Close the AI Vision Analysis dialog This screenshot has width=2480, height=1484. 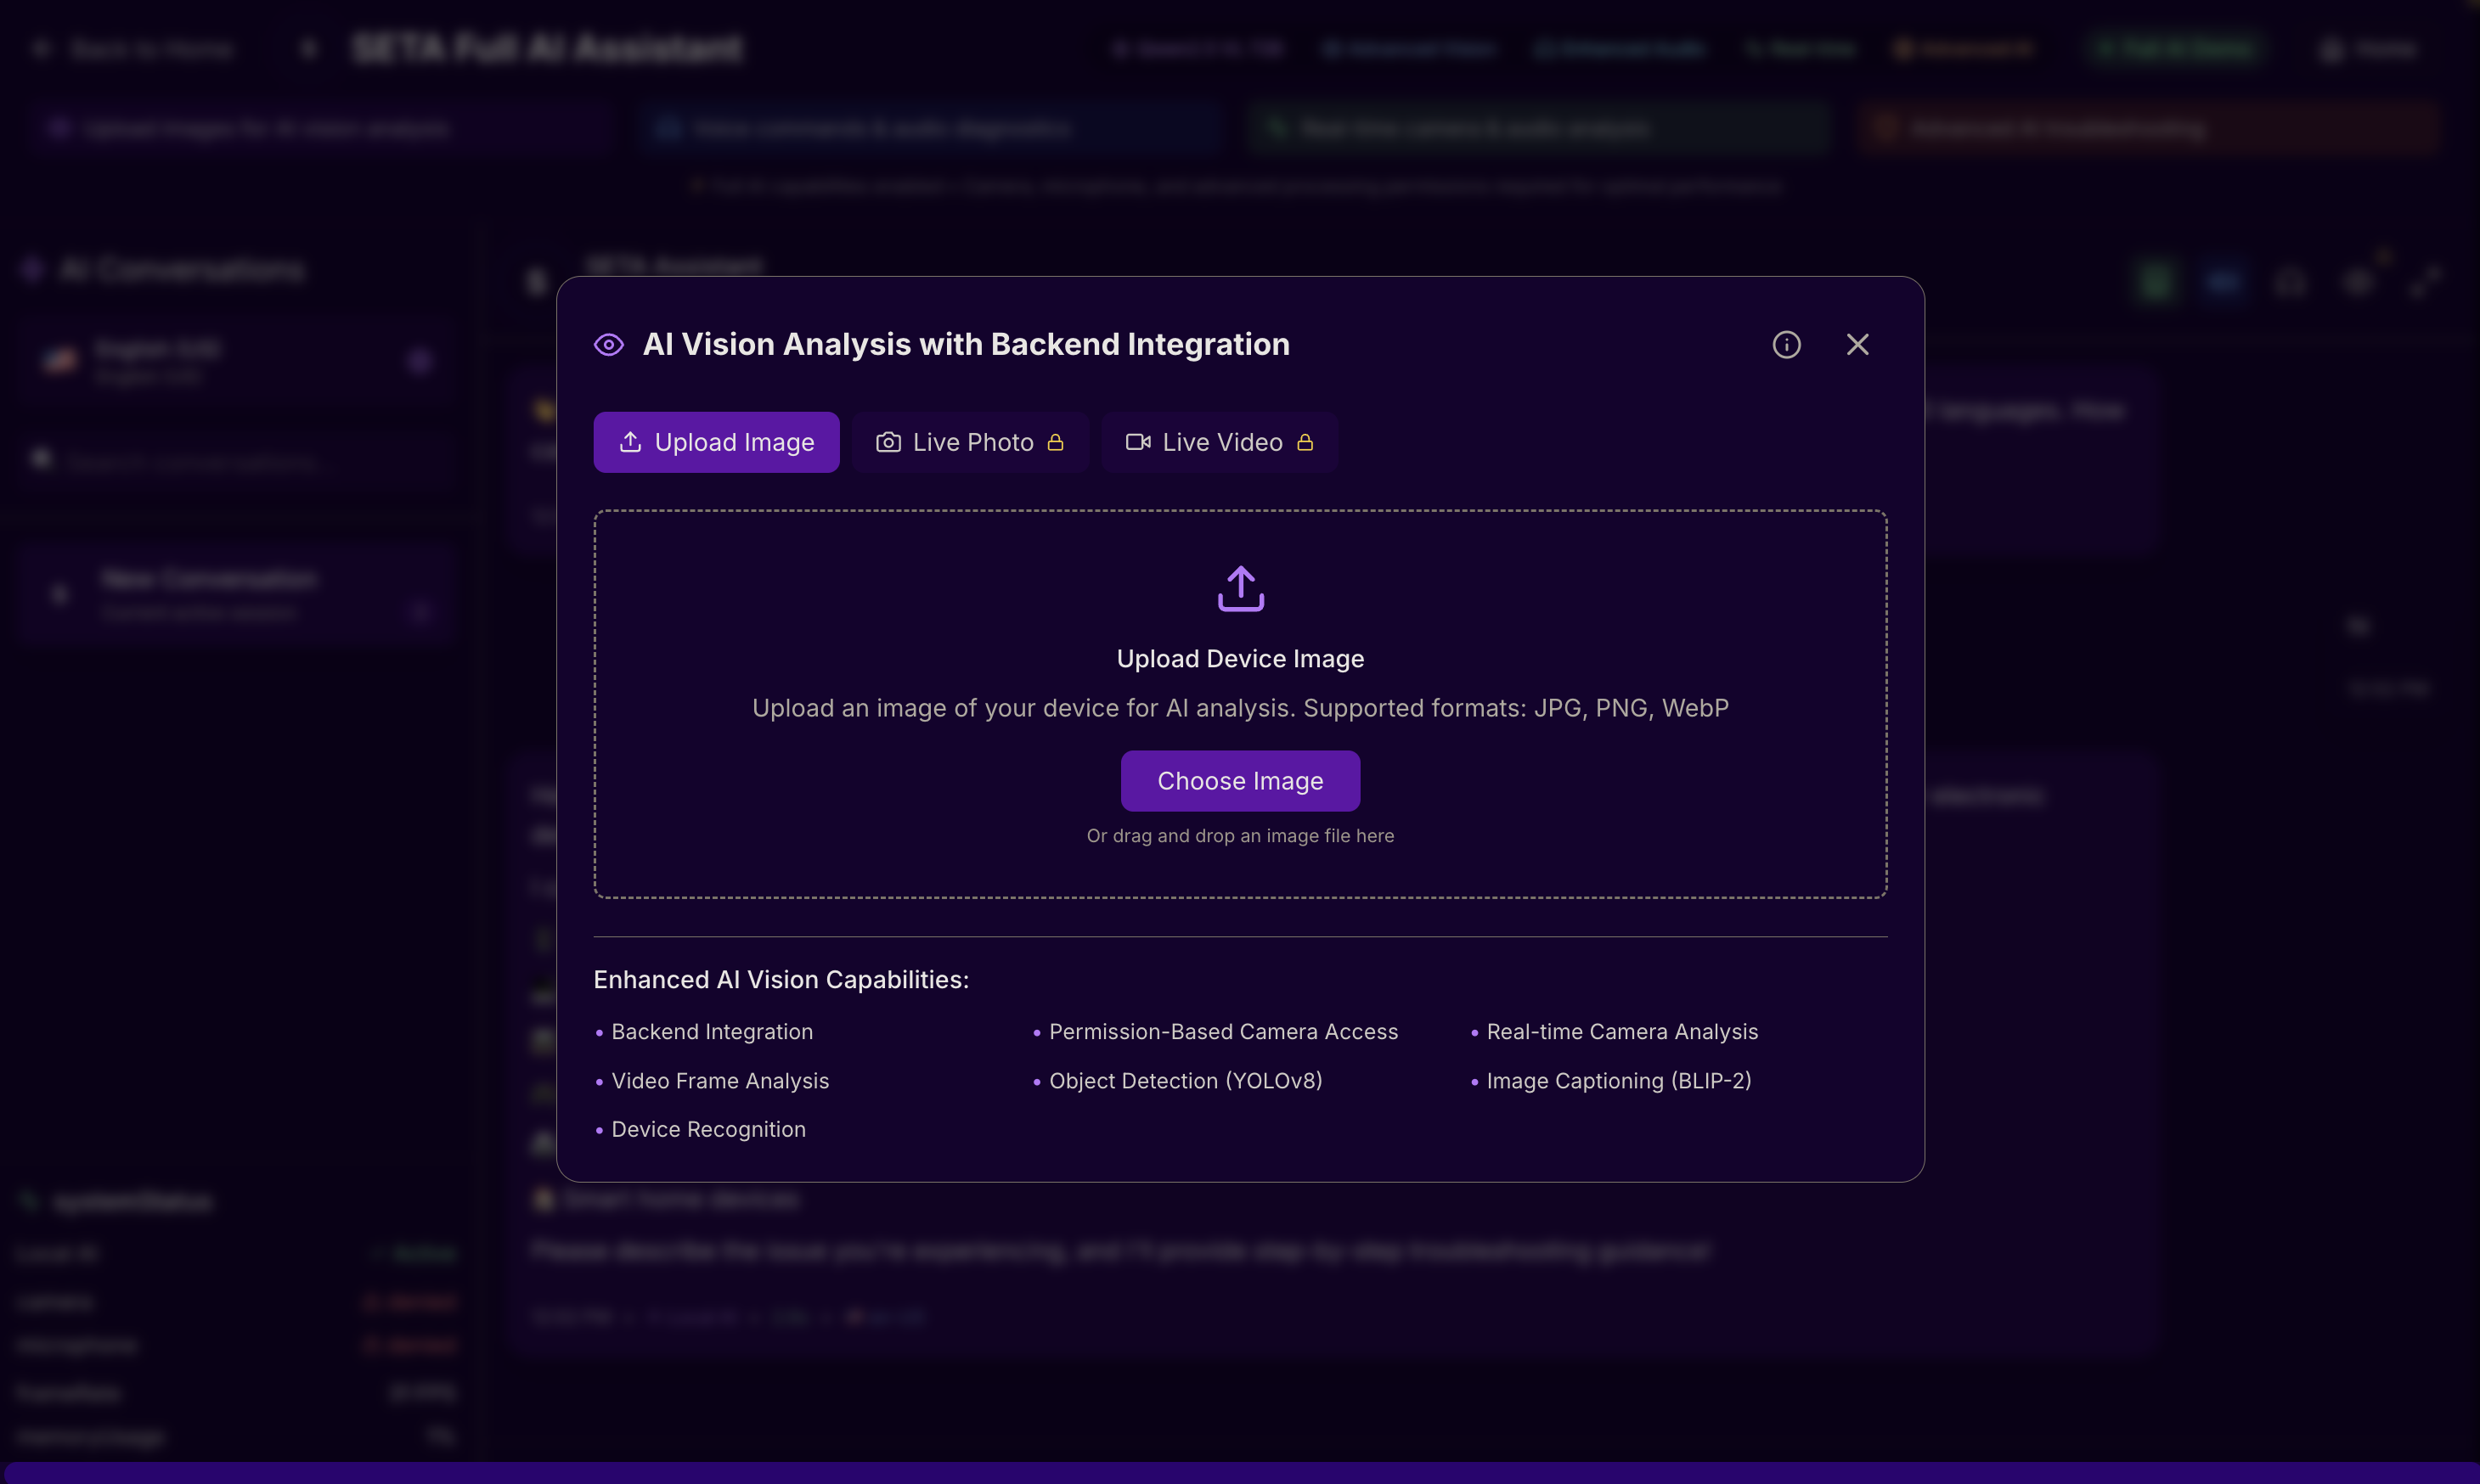[x=1857, y=345]
